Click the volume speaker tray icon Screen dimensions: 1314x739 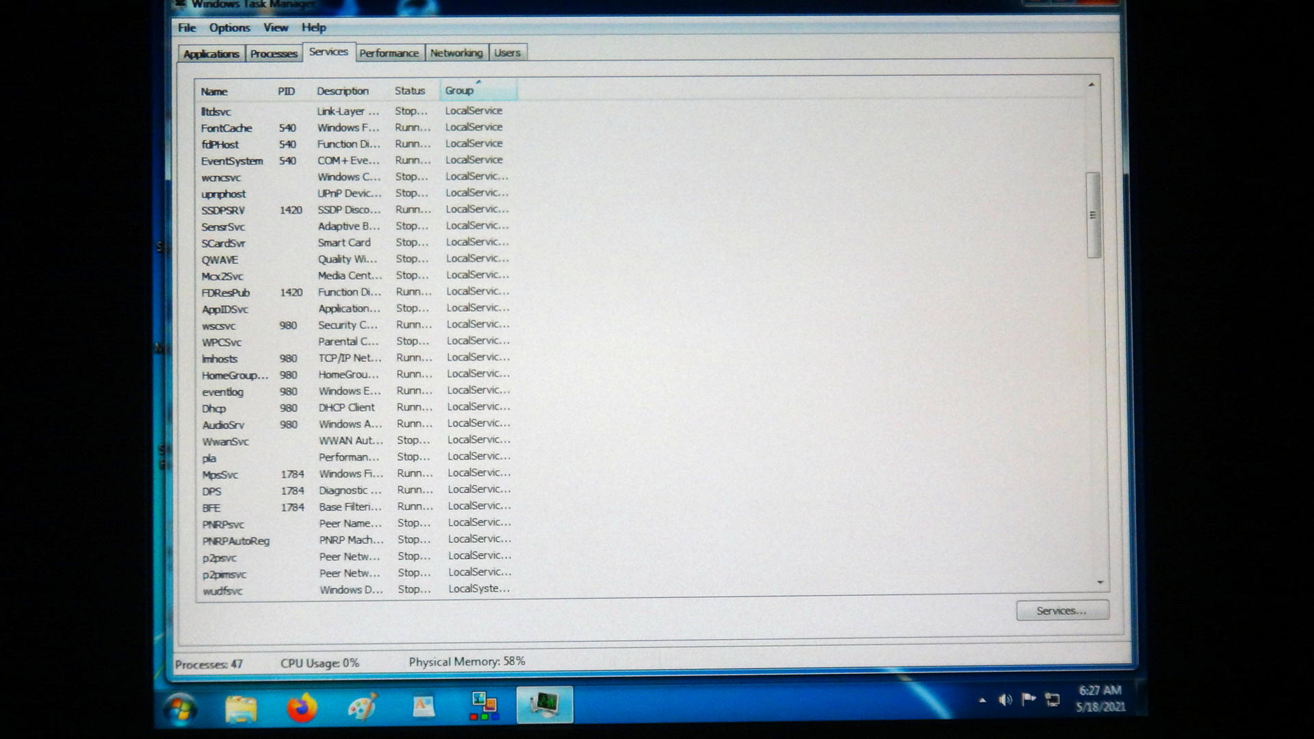click(x=1005, y=699)
